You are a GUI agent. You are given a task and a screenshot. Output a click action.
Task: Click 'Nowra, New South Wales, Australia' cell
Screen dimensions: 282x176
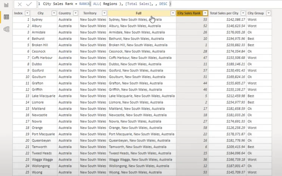[x=142, y=122]
